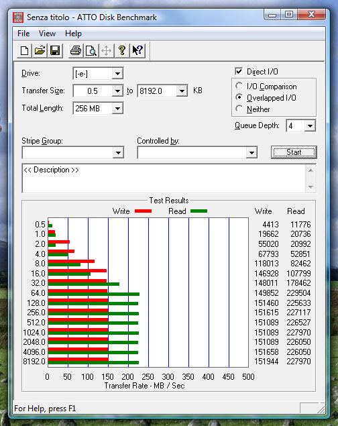Activate the context Help pointer icon
This screenshot has height=426, width=338.
pos(137,50)
